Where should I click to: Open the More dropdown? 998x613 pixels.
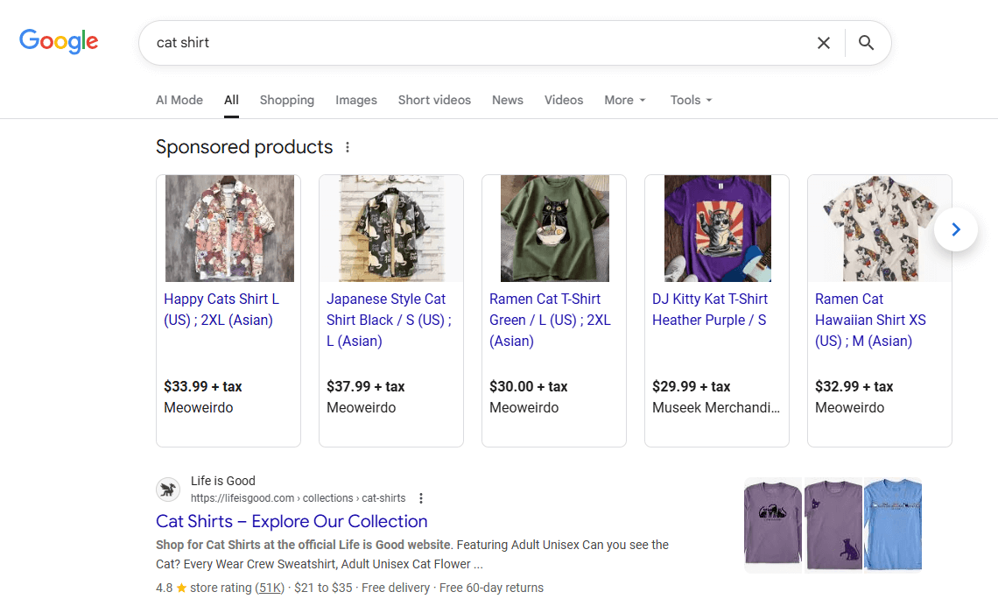pyautogui.click(x=624, y=100)
